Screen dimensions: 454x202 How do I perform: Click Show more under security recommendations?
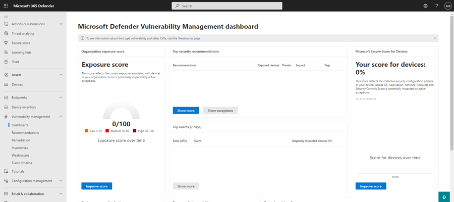coord(186,111)
